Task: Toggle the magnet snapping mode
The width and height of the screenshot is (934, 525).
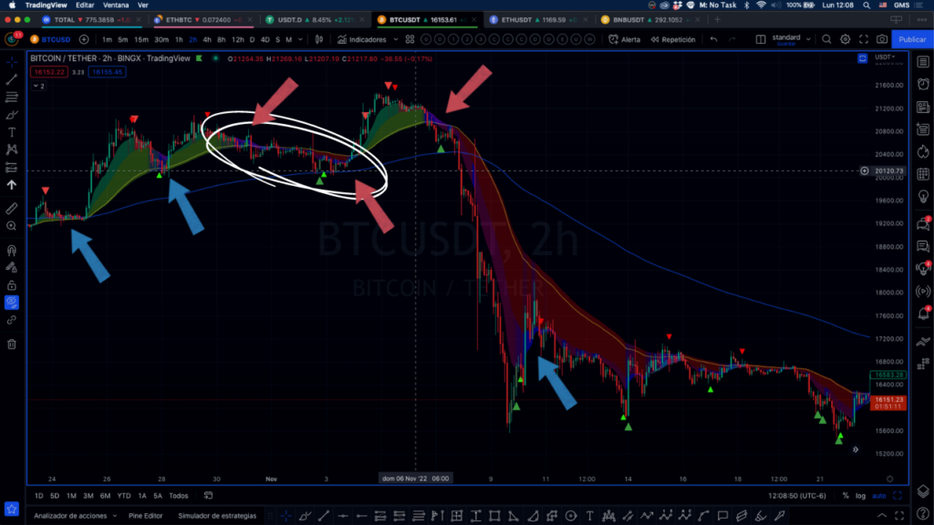Action: [11, 250]
